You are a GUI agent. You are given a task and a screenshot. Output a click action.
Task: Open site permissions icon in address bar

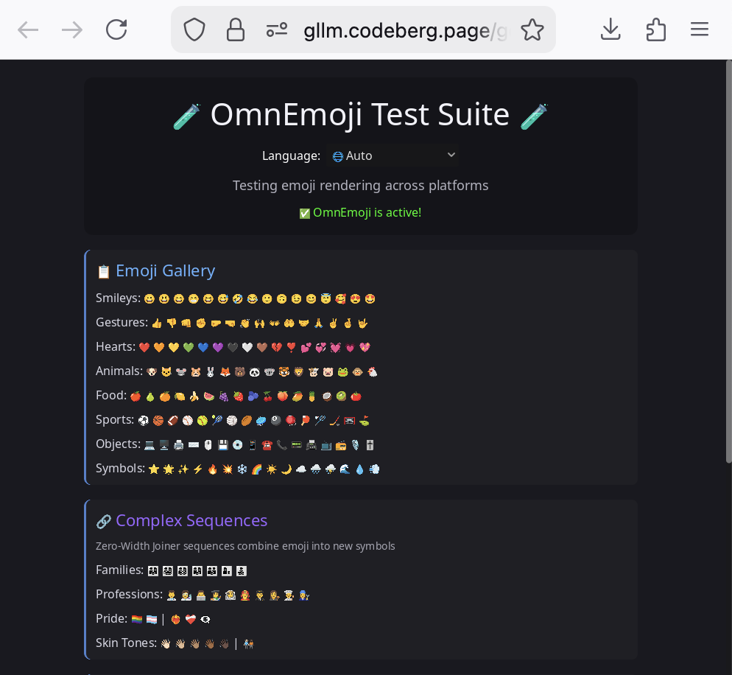pyautogui.click(x=277, y=30)
